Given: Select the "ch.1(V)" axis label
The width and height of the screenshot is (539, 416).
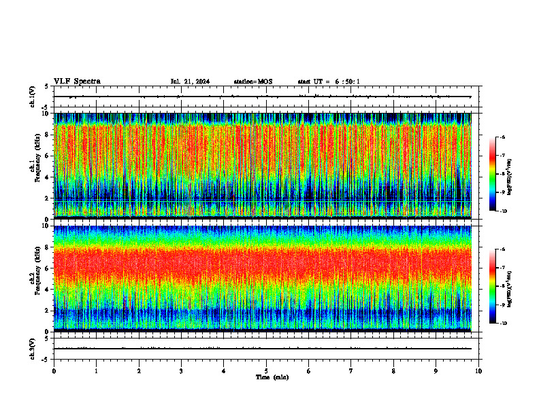Looking at the screenshot, I should pyautogui.click(x=32, y=97).
